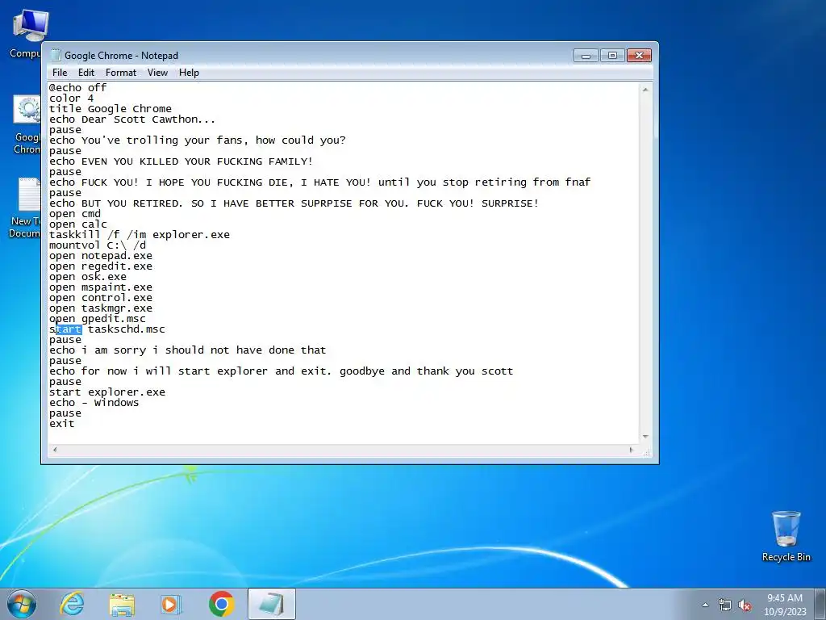Click the vertical scrollbar up arrow
The width and height of the screenshot is (826, 620).
tap(645, 90)
